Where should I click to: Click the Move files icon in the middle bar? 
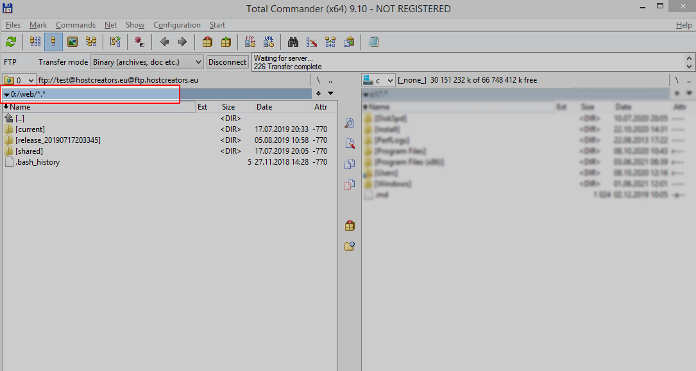350,185
